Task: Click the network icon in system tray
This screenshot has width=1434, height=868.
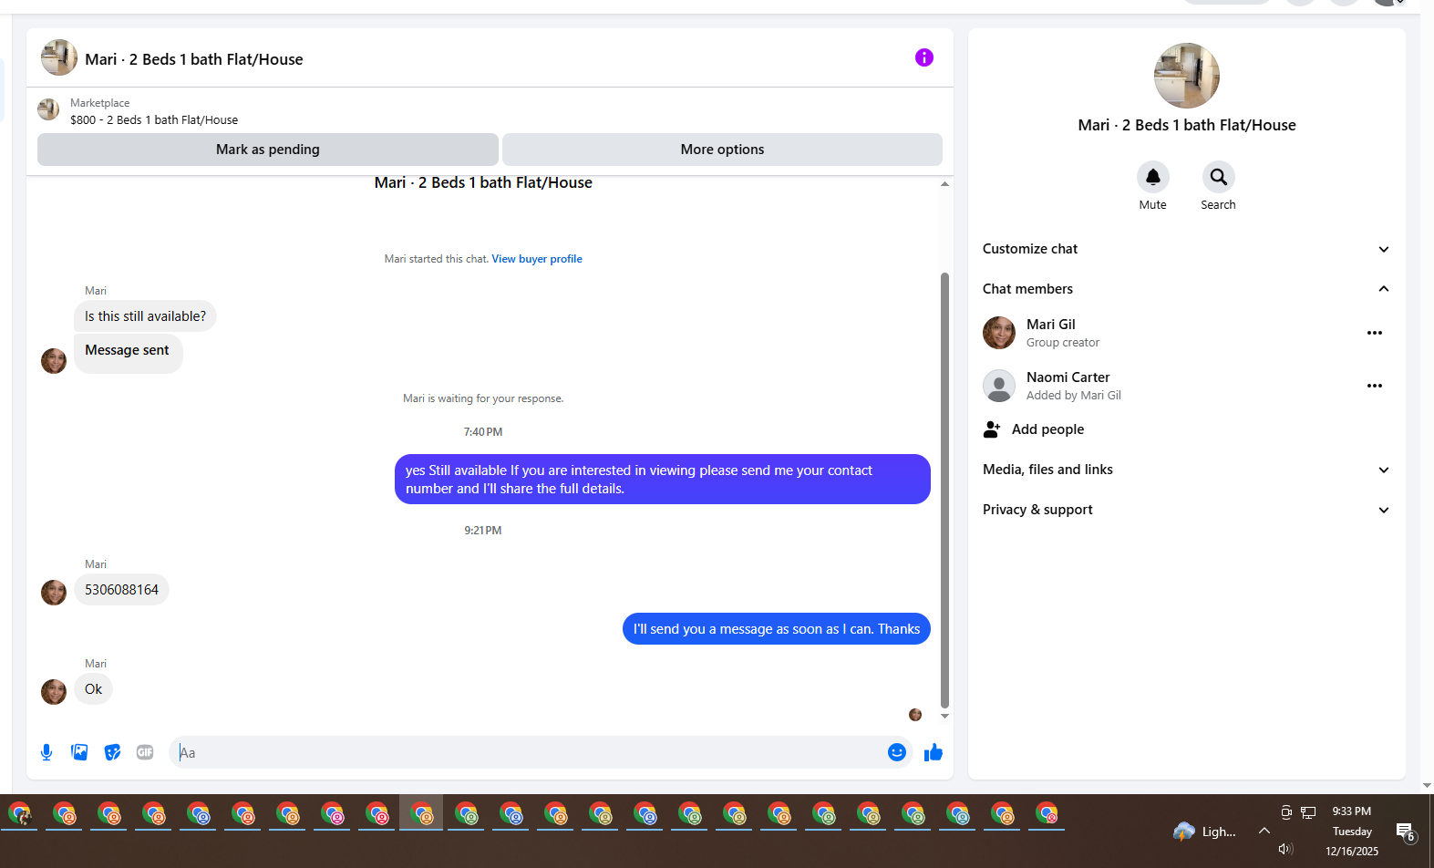Action: coord(1308,812)
